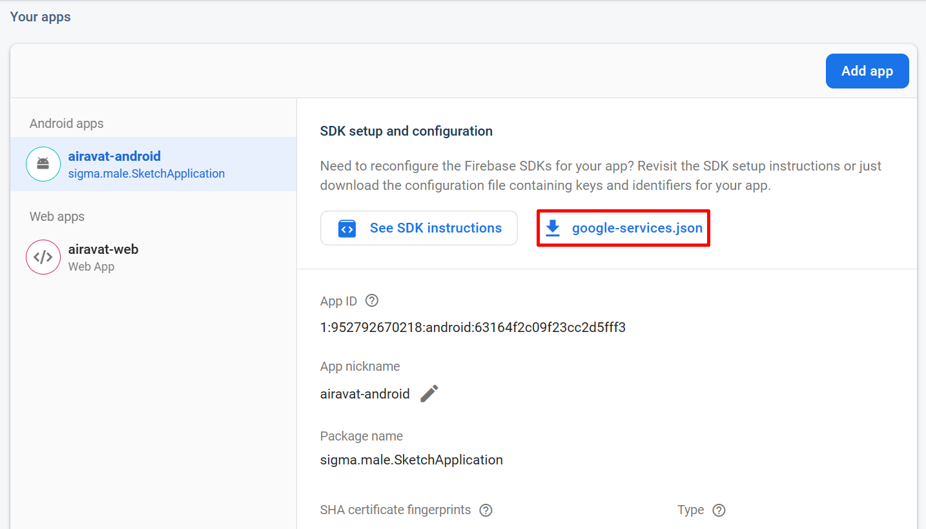Open help for SHA certificate fingerprints
This screenshot has width=926, height=529.
(x=486, y=510)
